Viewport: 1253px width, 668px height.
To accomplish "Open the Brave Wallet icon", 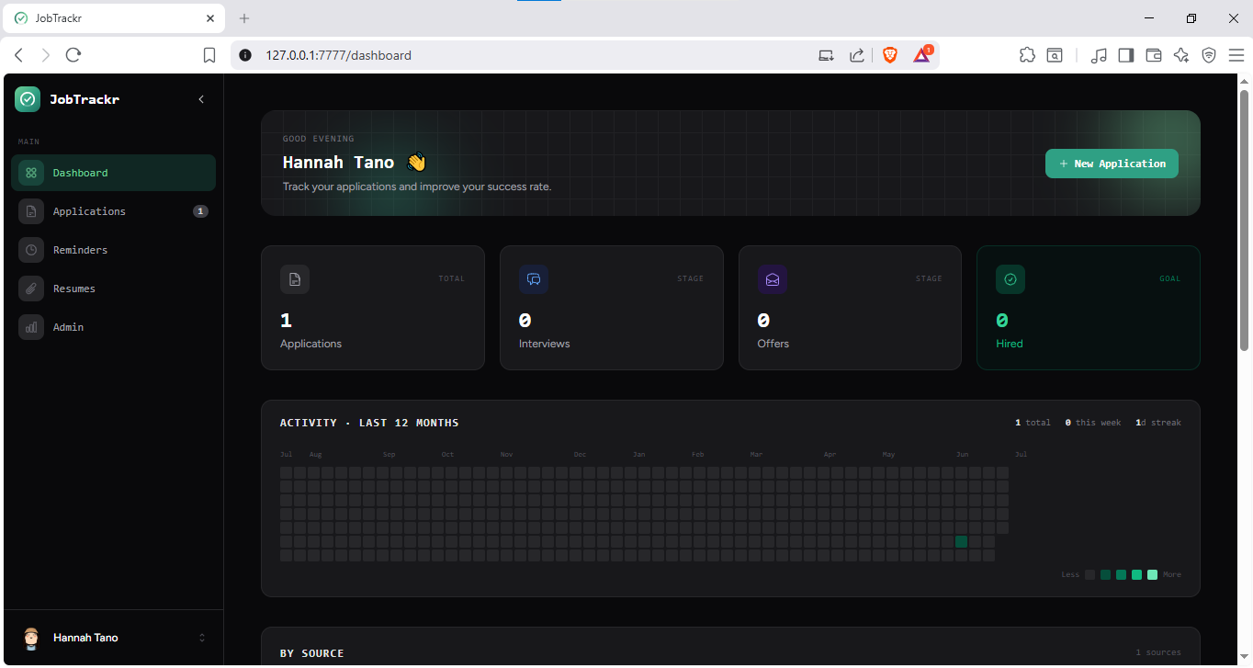I will tap(1154, 55).
